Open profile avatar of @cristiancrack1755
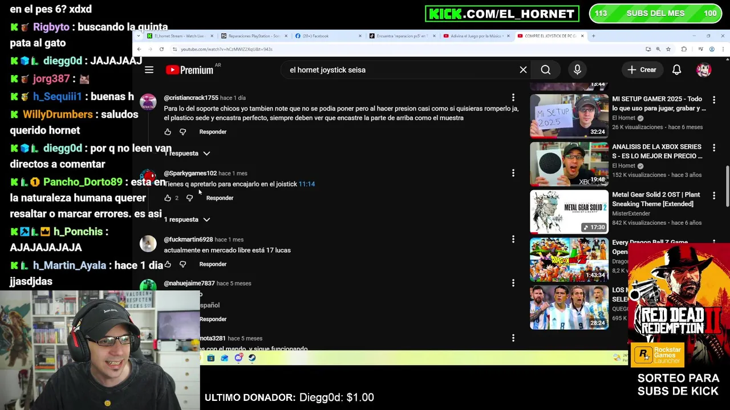Viewport: 730px width, 410px height. 148,102
